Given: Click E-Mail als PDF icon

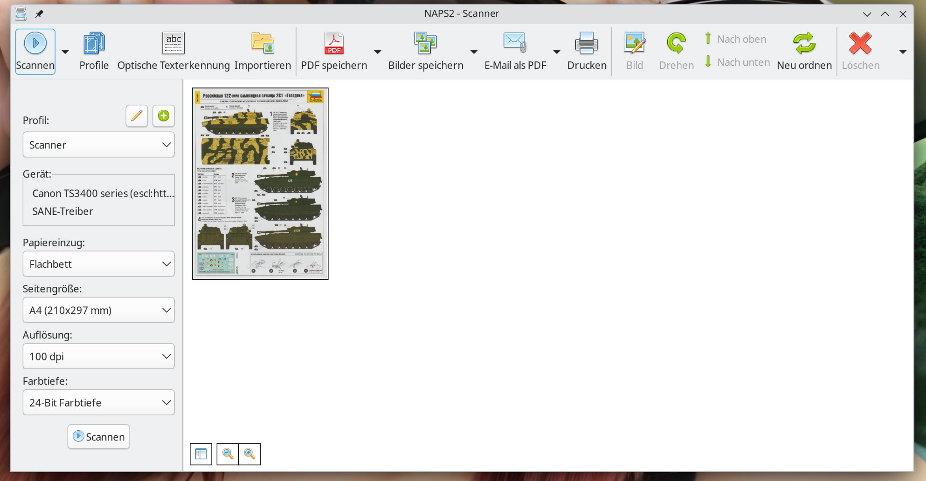Looking at the screenshot, I should tap(515, 51).
